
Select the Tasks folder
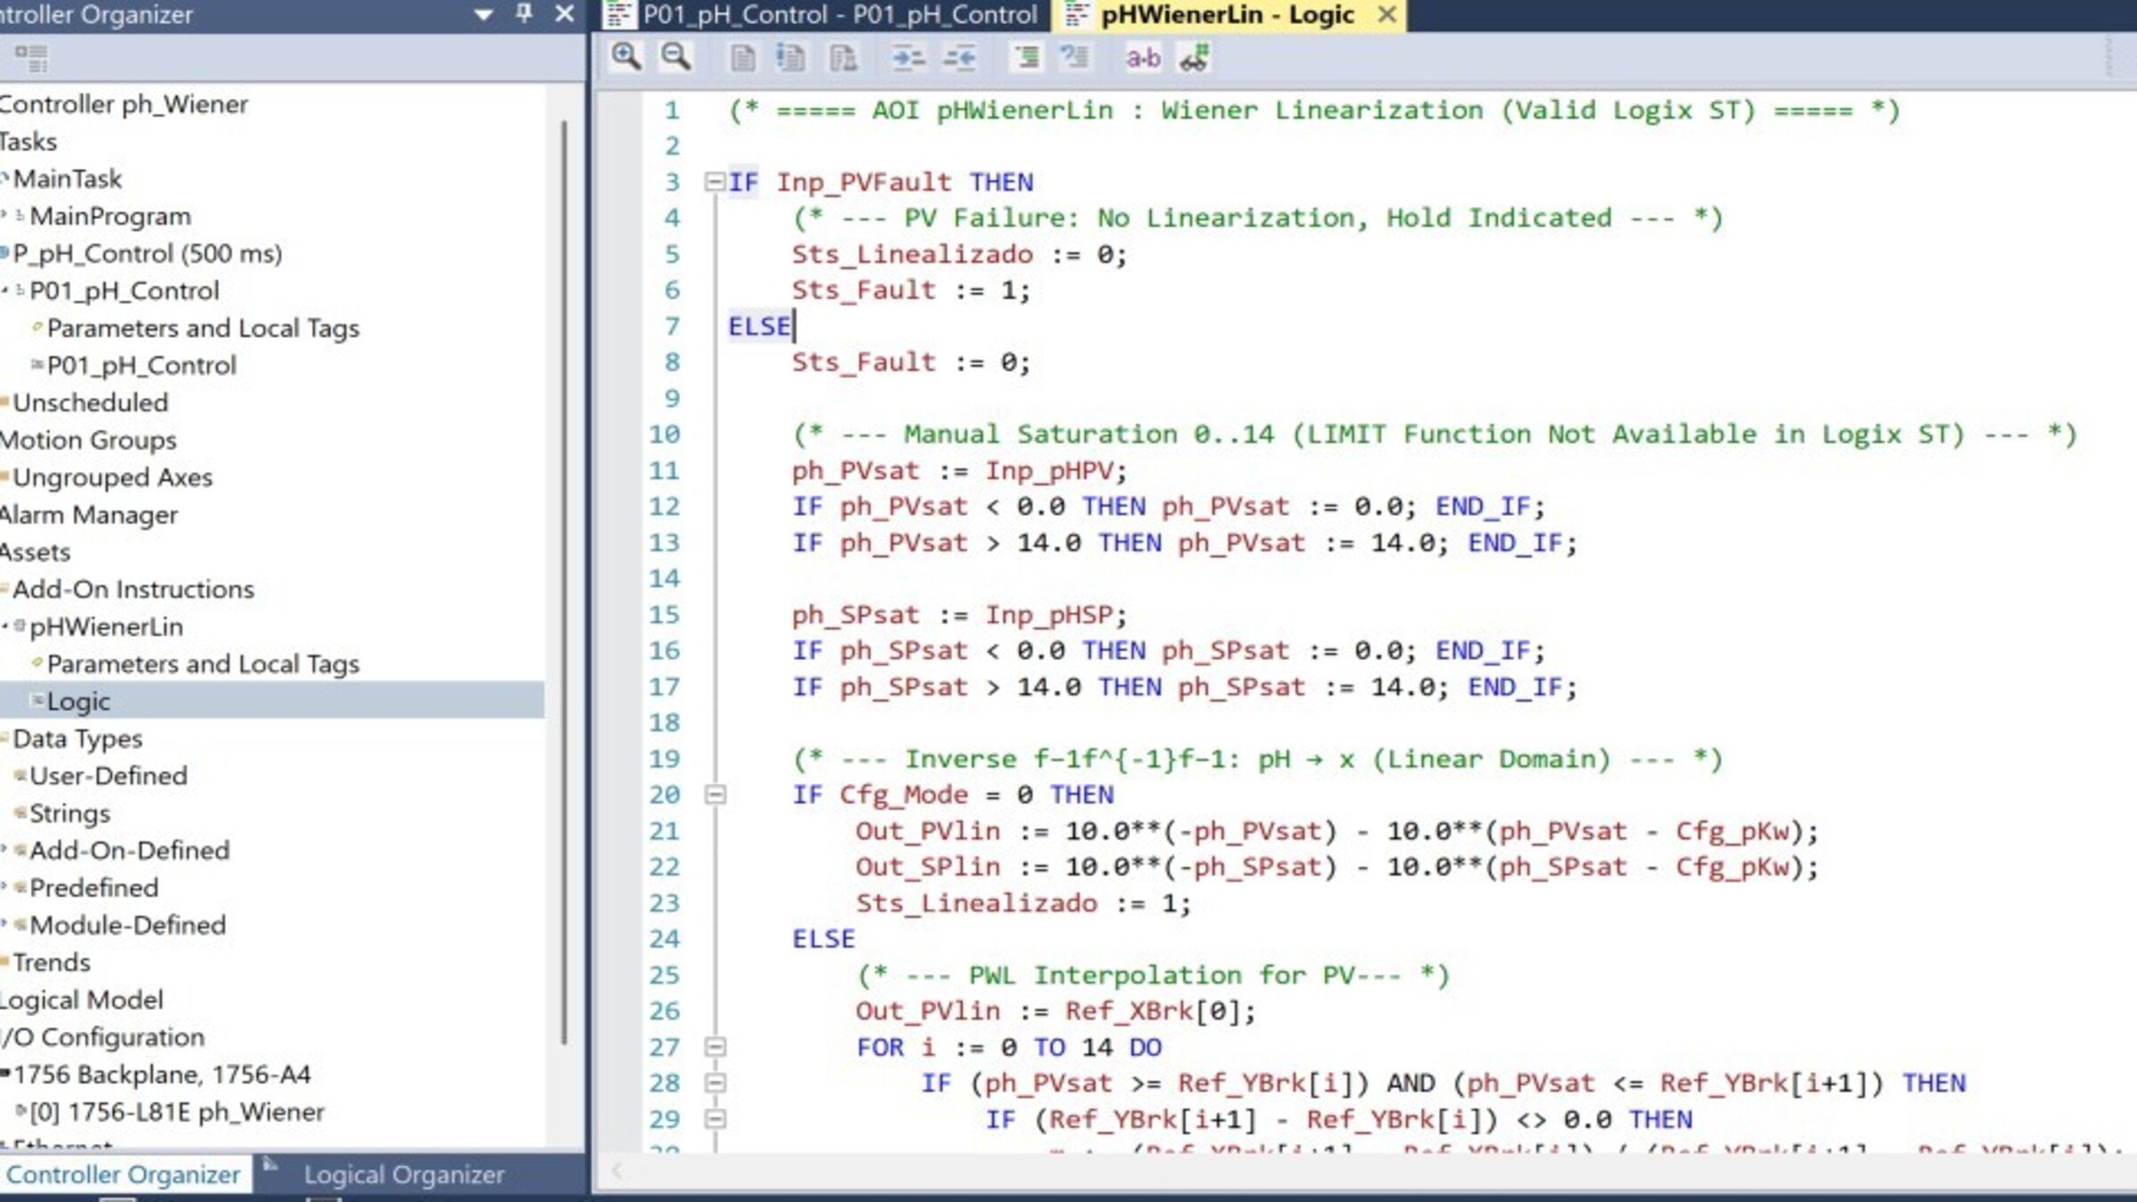pyautogui.click(x=28, y=142)
